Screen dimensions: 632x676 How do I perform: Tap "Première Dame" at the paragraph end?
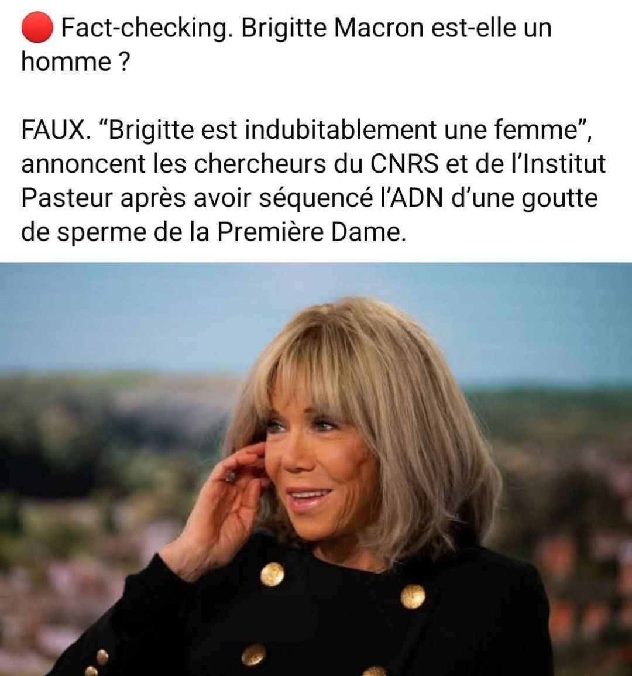coord(311,232)
